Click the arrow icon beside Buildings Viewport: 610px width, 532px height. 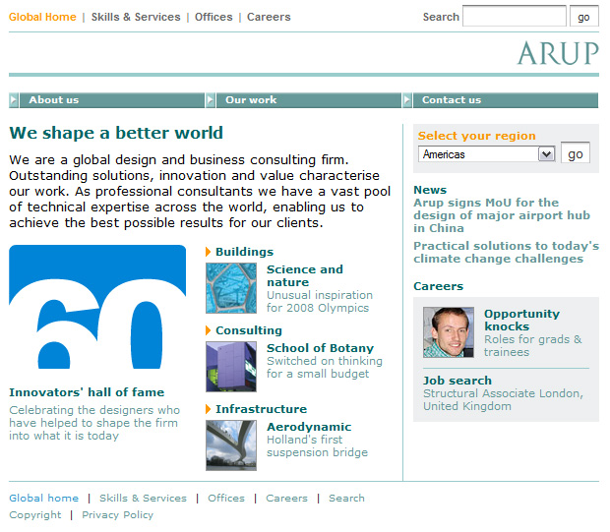click(x=209, y=252)
